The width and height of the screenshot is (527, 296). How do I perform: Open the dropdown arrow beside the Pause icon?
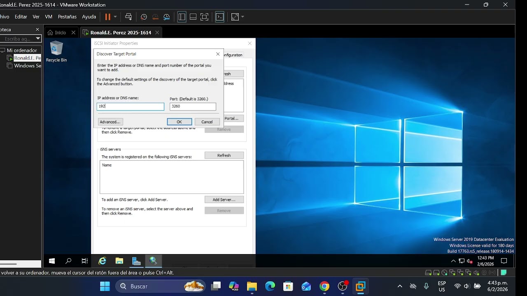click(x=115, y=17)
